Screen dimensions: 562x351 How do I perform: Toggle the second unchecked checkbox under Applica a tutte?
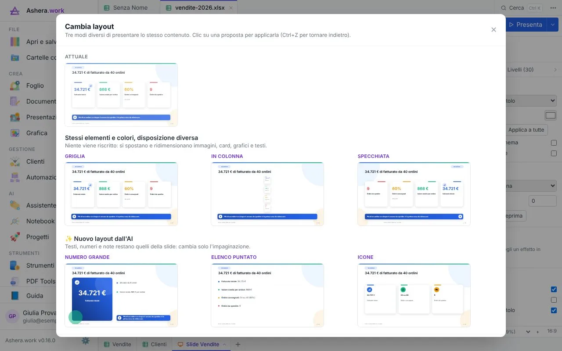coord(554,154)
